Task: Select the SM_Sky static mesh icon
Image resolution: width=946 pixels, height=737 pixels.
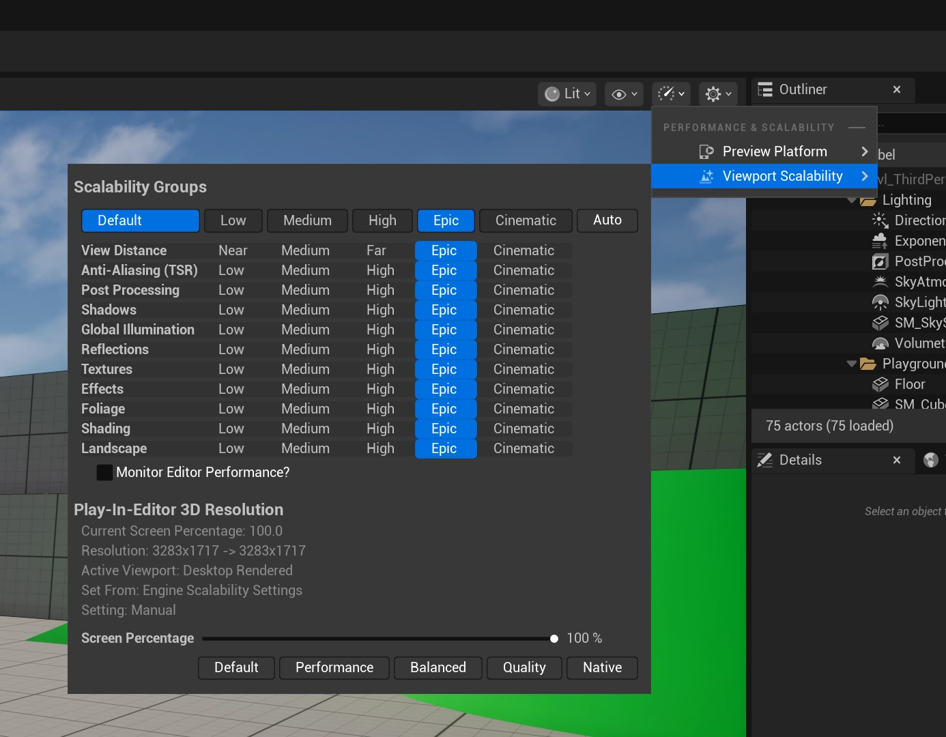Action: pyautogui.click(x=880, y=323)
